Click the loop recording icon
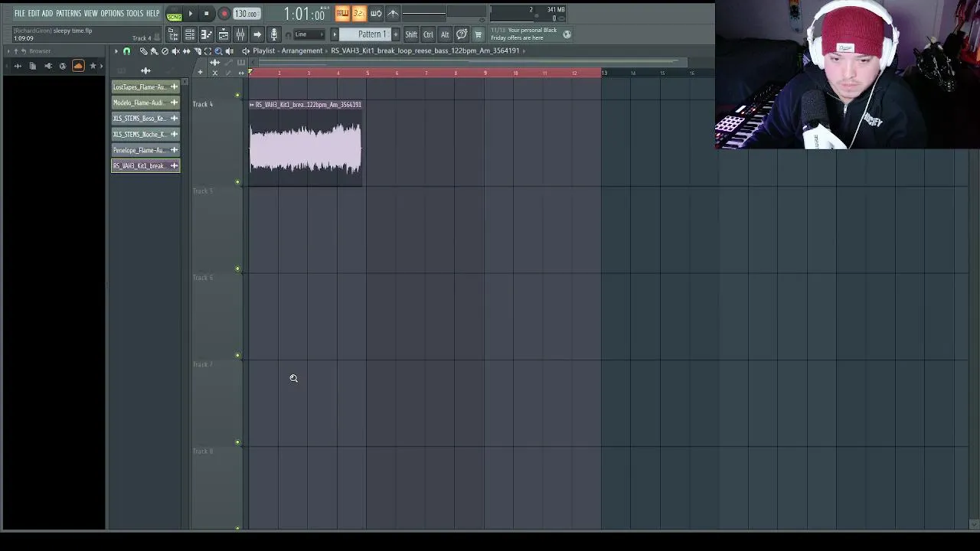980x551 pixels. pos(376,13)
